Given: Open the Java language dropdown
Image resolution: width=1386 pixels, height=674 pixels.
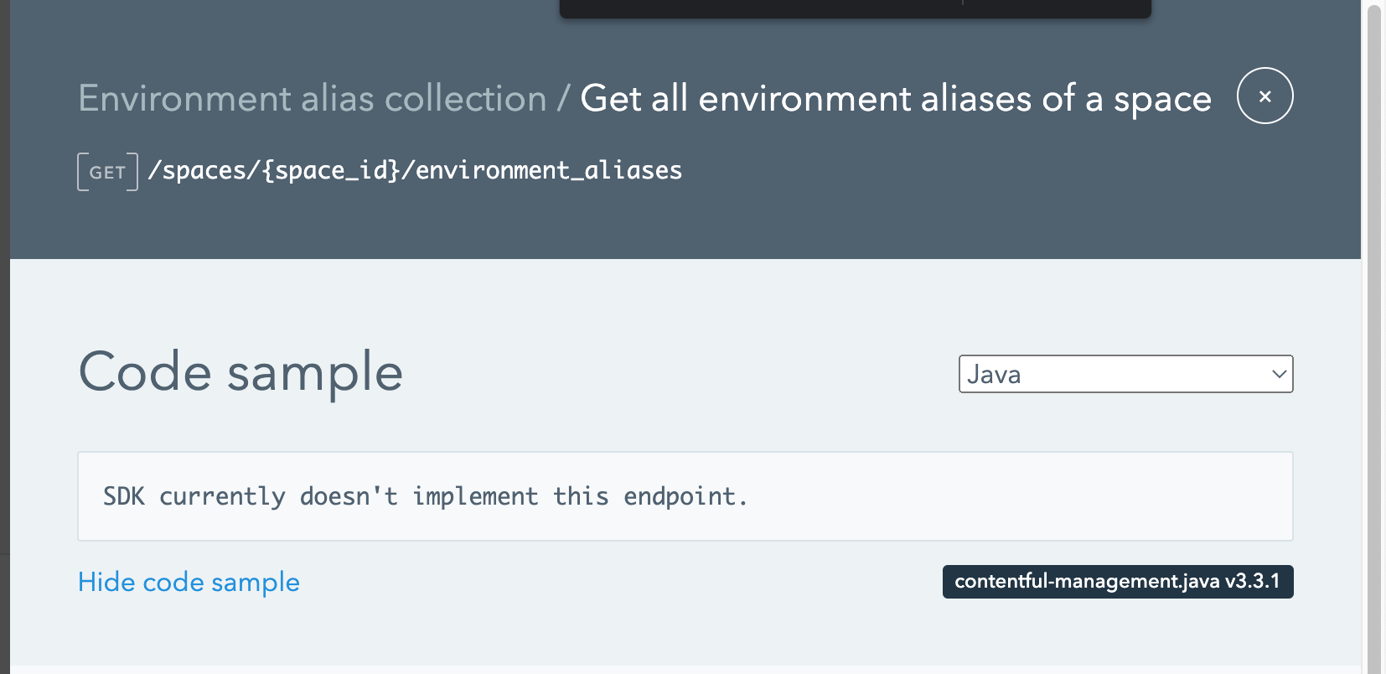Looking at the screenshot, I should click(x=1125, y=374).
